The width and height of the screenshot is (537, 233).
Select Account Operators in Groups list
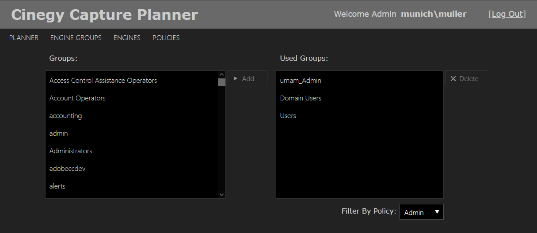(132, 98)
